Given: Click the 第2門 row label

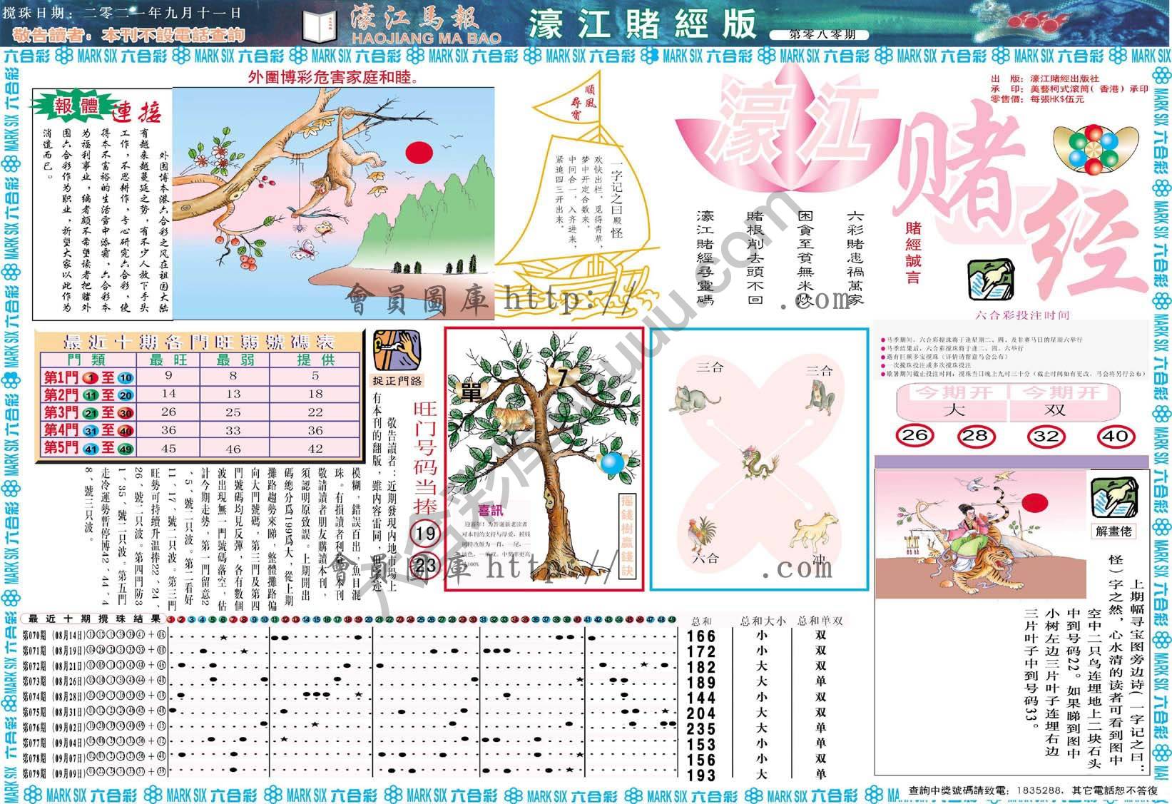Looking at the screenshot, I should click(89, 395).
